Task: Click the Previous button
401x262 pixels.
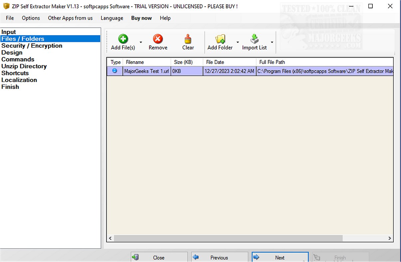Action: click(220, 257)
